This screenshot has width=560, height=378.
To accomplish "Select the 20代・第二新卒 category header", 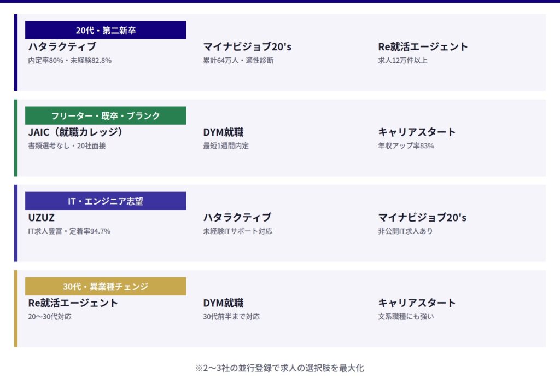I will pos(106,30).
